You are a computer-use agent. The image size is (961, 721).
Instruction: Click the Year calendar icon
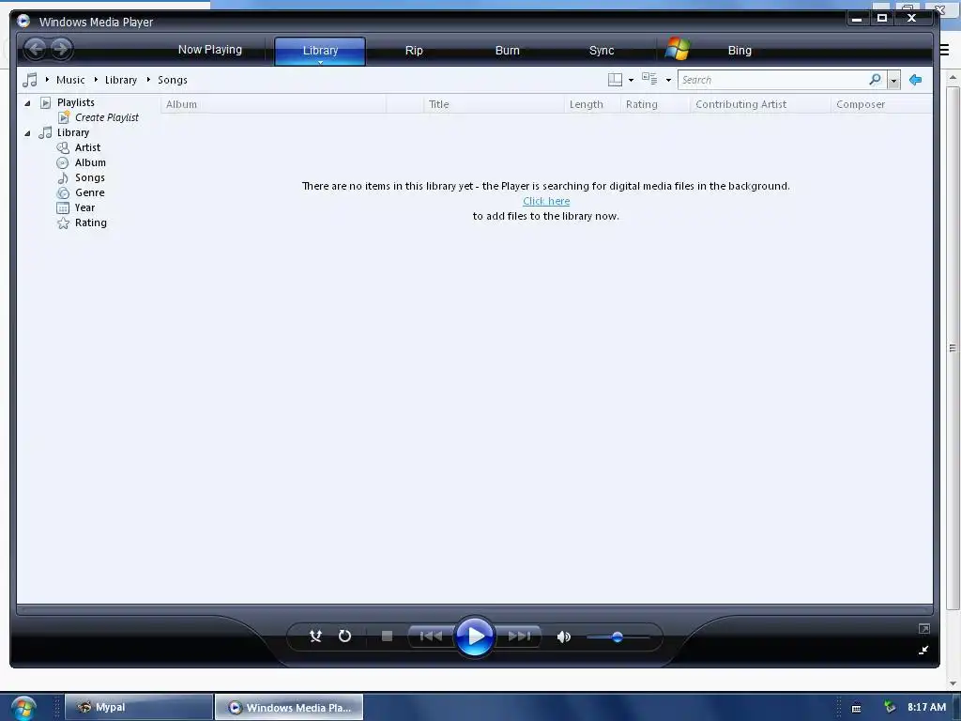click(63, 207)
